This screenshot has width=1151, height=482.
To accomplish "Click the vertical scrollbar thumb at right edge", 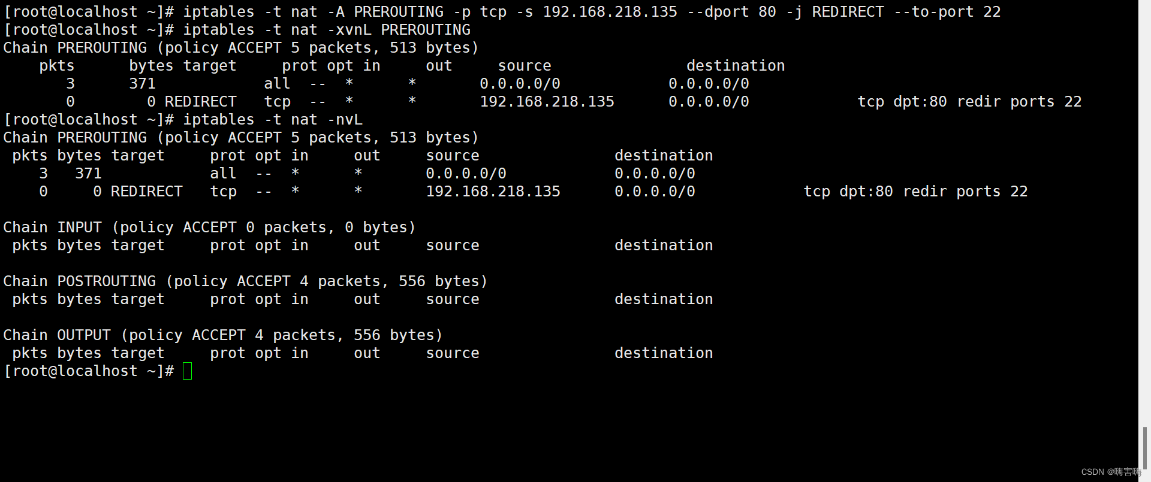I will tap(1144, 447).
